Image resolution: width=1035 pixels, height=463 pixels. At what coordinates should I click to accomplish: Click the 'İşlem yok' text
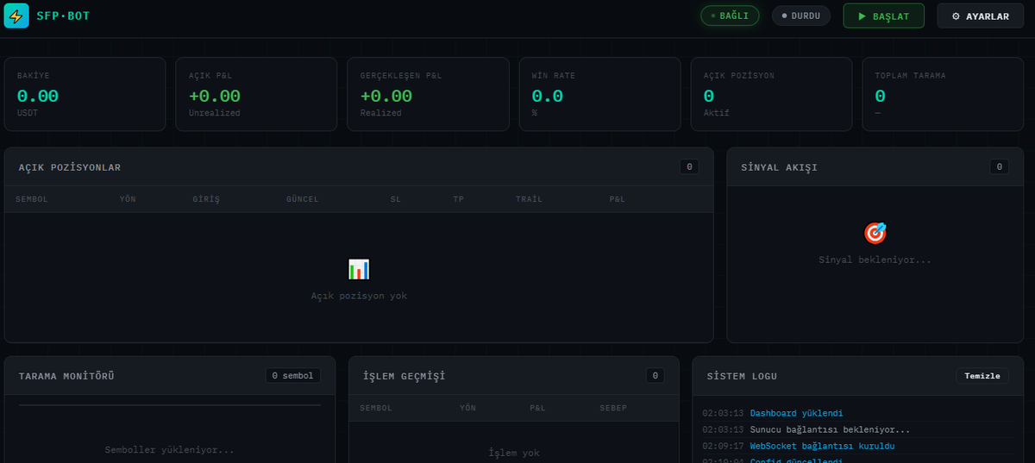(x=514, y=453)
